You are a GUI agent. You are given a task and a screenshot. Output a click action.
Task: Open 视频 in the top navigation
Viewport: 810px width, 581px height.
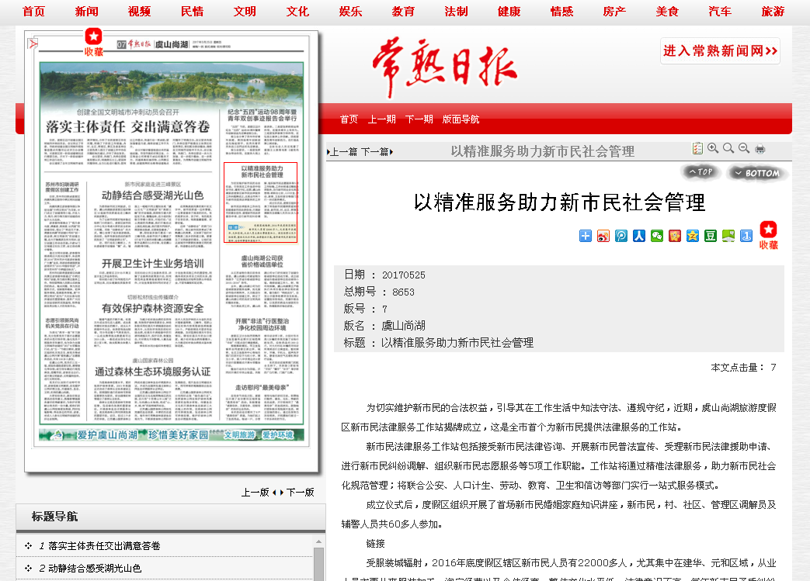tap(139, 12)
